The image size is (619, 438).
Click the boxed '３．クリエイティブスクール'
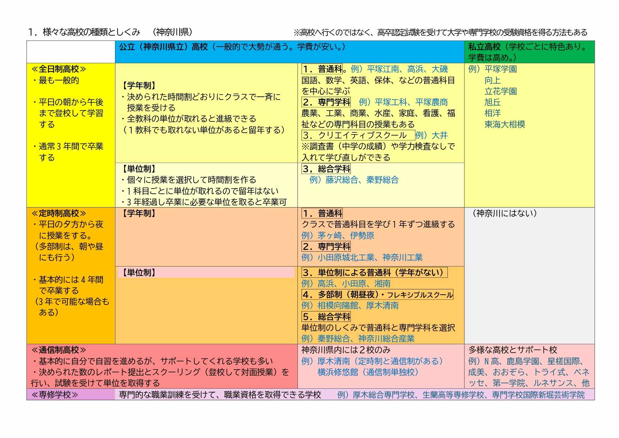[358, 135]
